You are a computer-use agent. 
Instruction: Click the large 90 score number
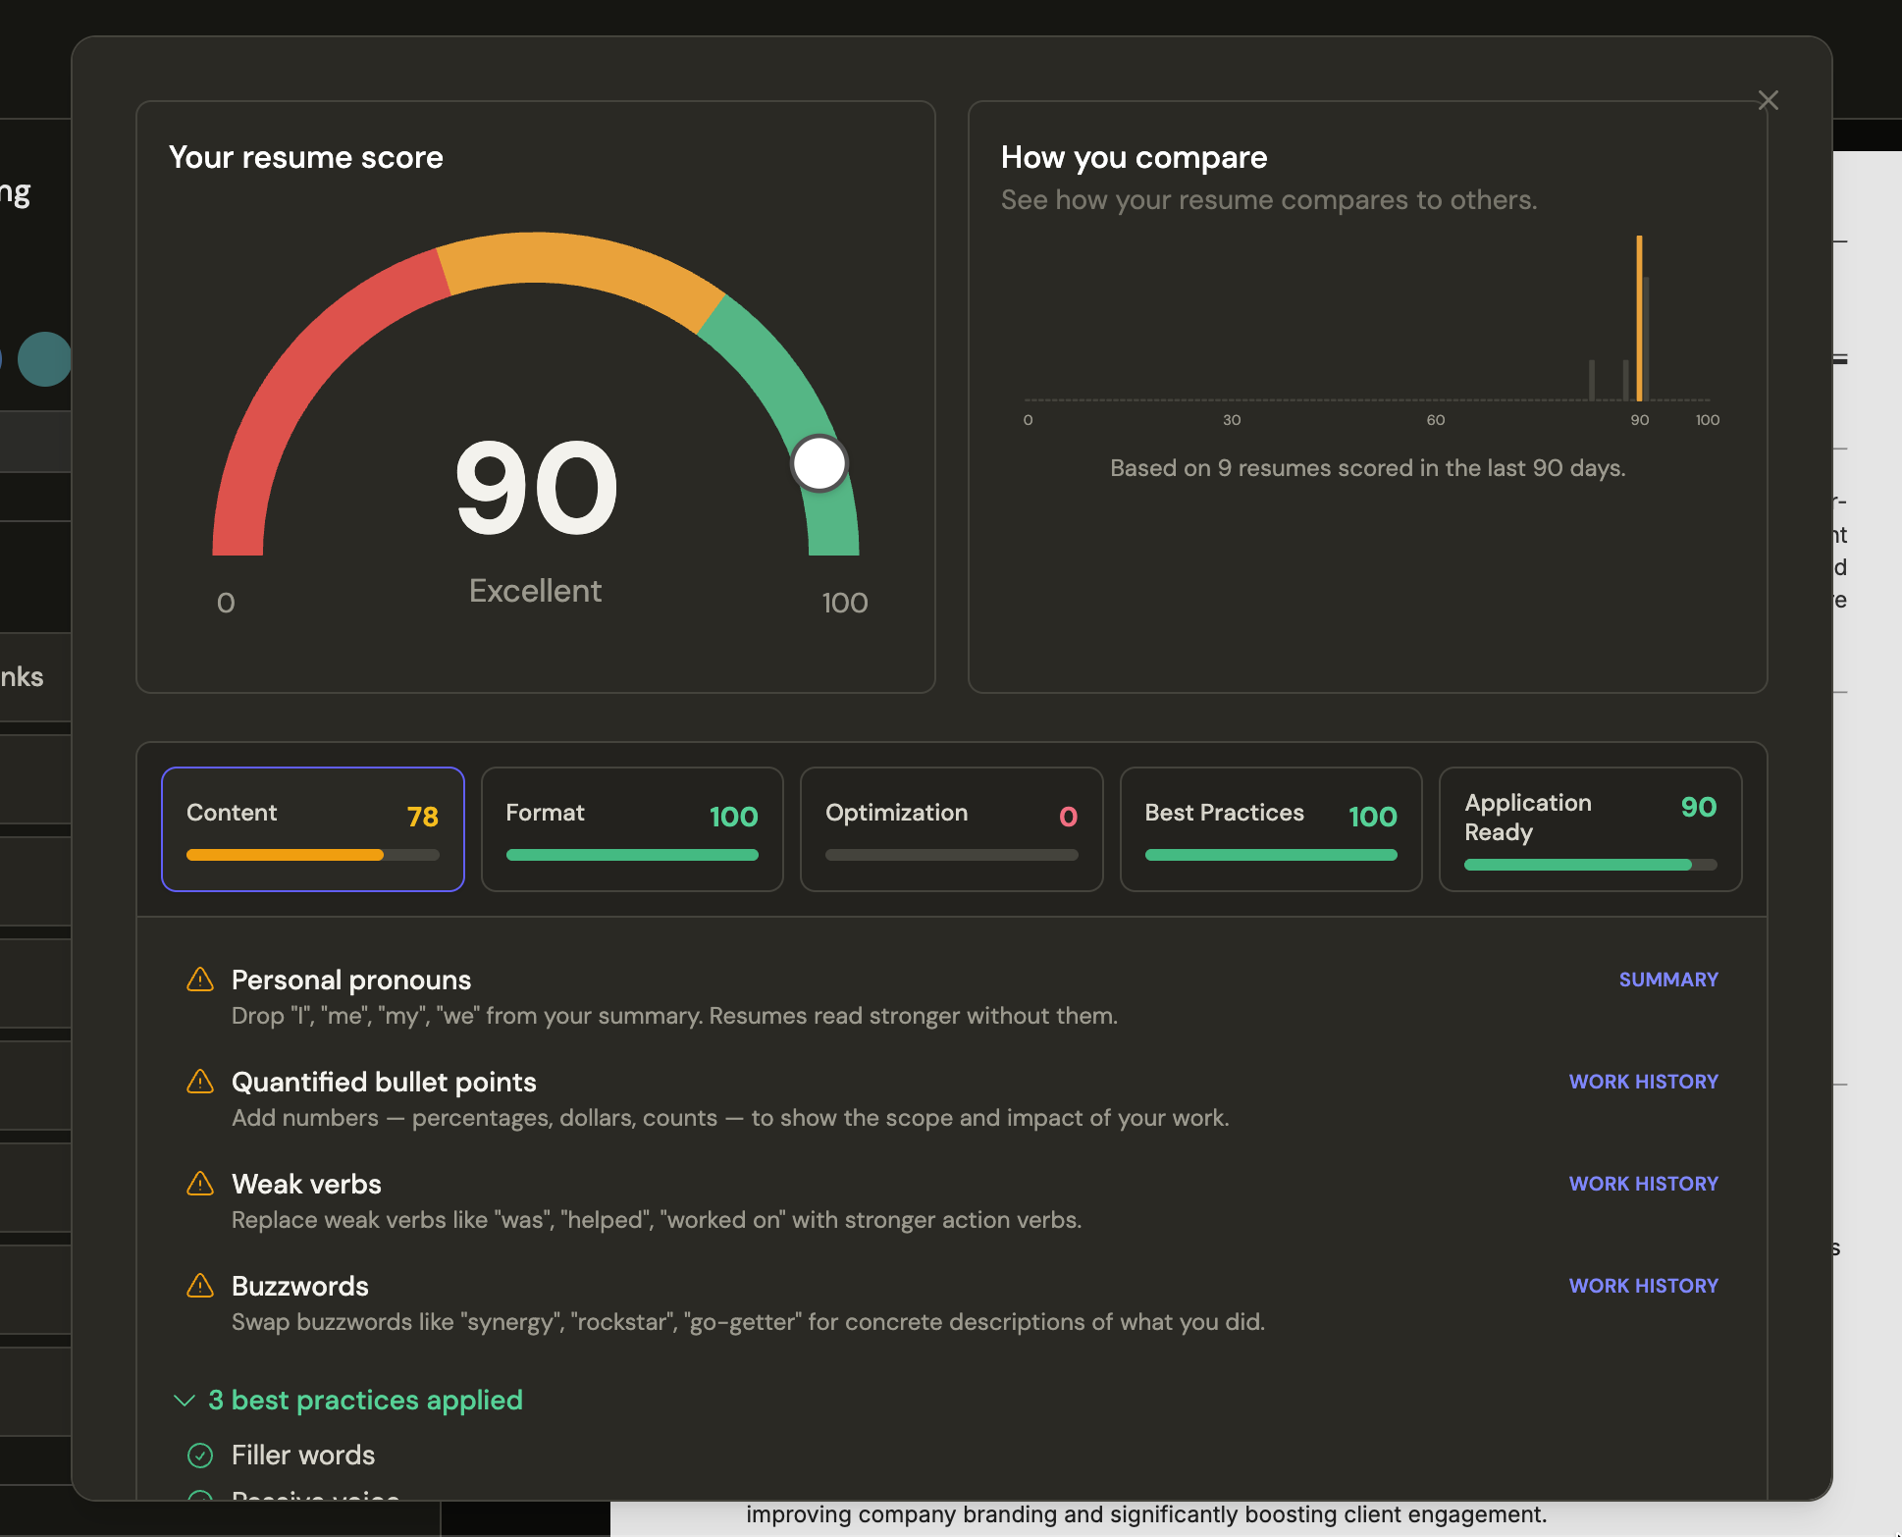click(x=536, y=488)
